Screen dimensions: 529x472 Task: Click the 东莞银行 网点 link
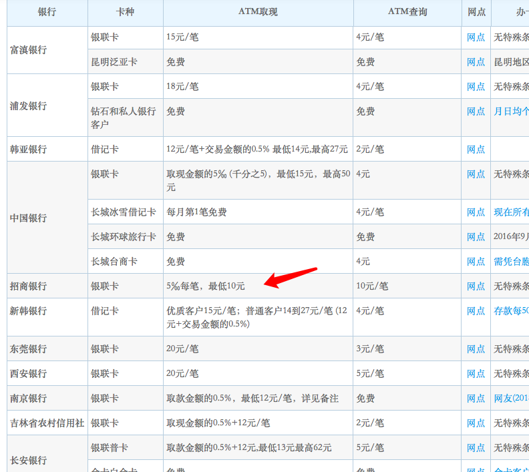[476, 349]
